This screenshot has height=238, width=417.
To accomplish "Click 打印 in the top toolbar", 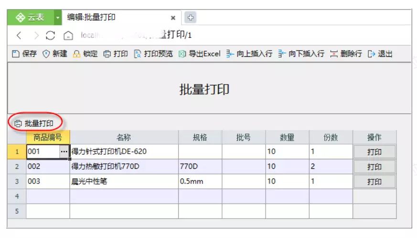I will point(116,54).
